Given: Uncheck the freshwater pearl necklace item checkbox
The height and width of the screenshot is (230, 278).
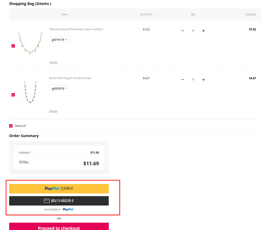Looking at the screenshot, I should tap(13, 46).
